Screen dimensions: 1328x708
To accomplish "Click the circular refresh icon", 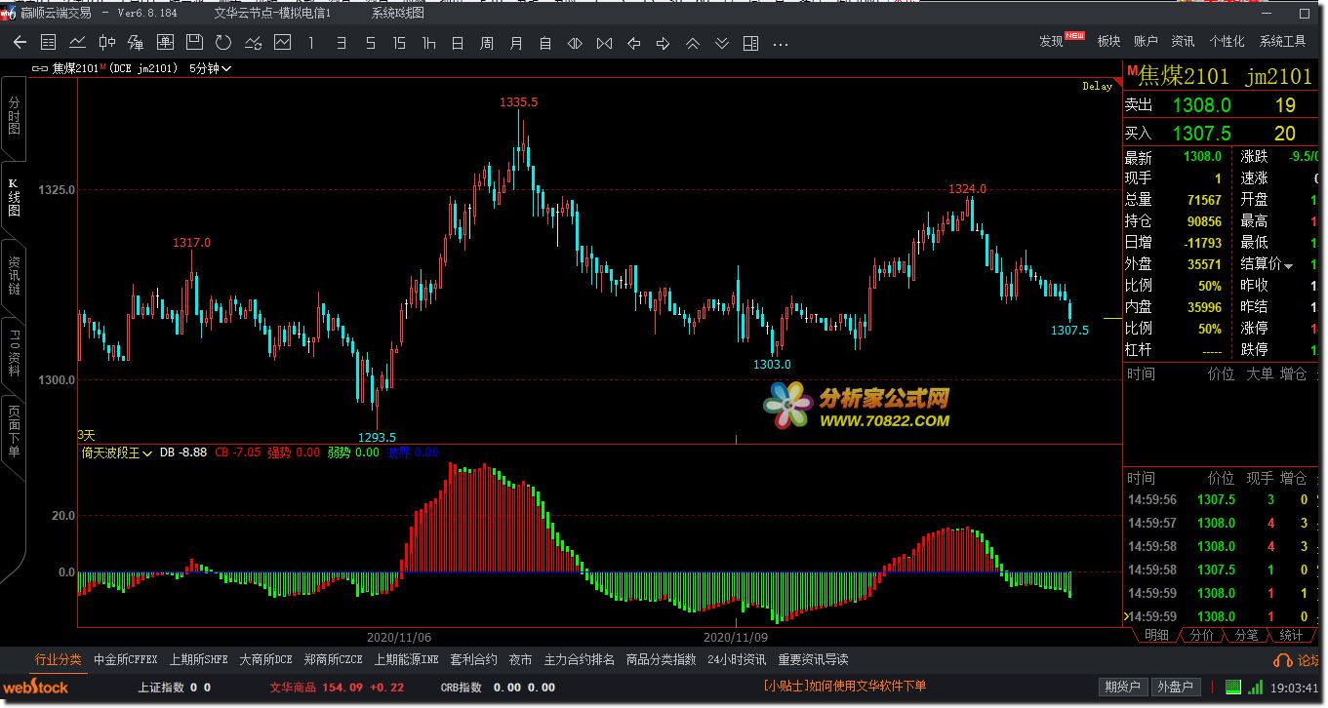I will point(223,43).
